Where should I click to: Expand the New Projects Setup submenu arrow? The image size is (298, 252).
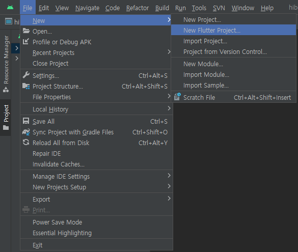(169, 186)
